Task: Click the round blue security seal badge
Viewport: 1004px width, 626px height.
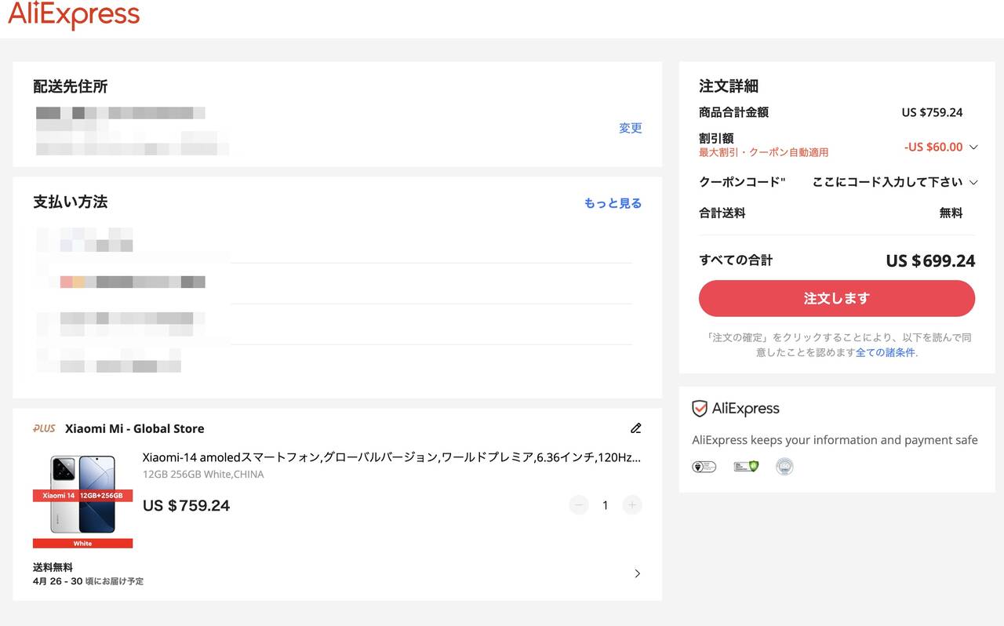Action: 784,467
